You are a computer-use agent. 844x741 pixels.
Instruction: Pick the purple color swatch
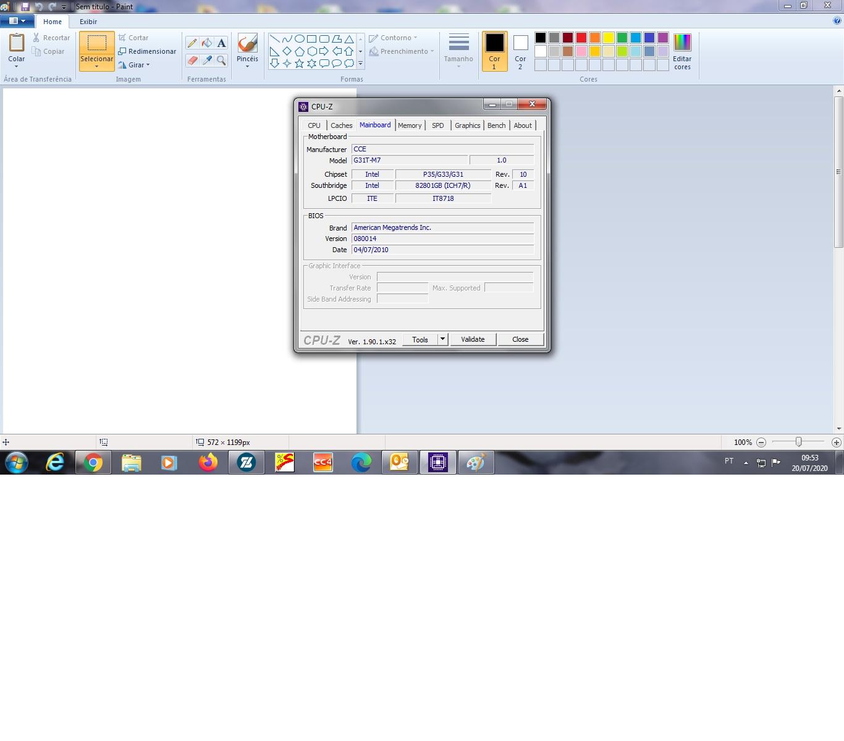tap(663, 38)
